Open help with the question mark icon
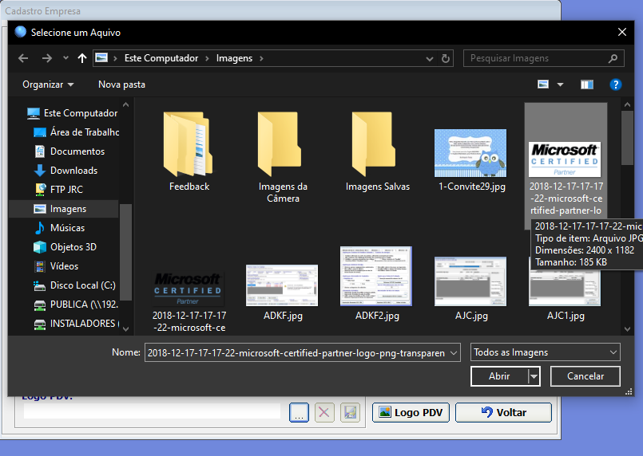Viewport: 643px width, 456px height. coord(615,85)
